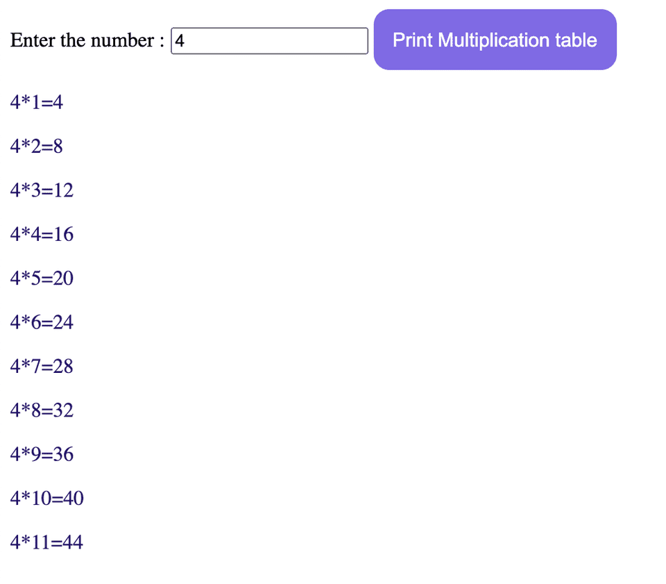Click the number input field
This screenshot has width=666, height=584.
coord(269,41)
